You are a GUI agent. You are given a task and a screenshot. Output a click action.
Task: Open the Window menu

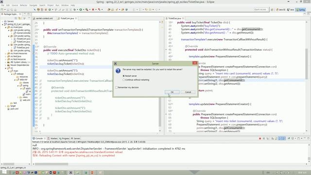[x=65, y=5]
